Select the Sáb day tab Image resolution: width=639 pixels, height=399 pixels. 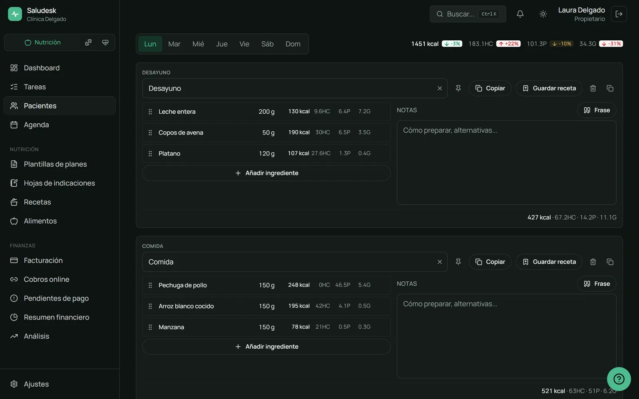coord(268,44)
